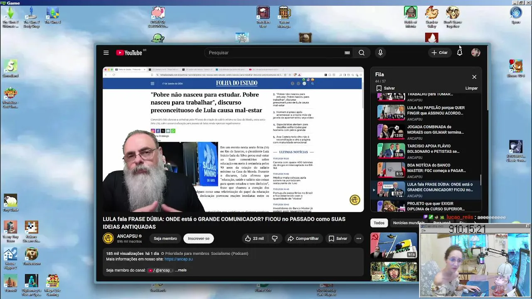Go to the YouTube home logo
Viewport: 532px width, 299px height.
[x=129, y=53]
